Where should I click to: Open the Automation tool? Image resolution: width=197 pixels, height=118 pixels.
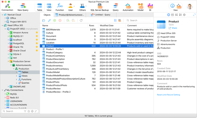coord(128,7)
